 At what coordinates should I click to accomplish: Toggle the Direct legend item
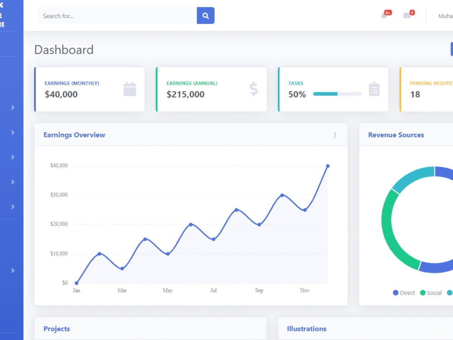(404, 293)
